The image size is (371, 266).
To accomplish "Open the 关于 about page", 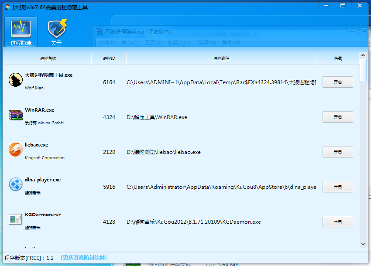I will (56, 32).
